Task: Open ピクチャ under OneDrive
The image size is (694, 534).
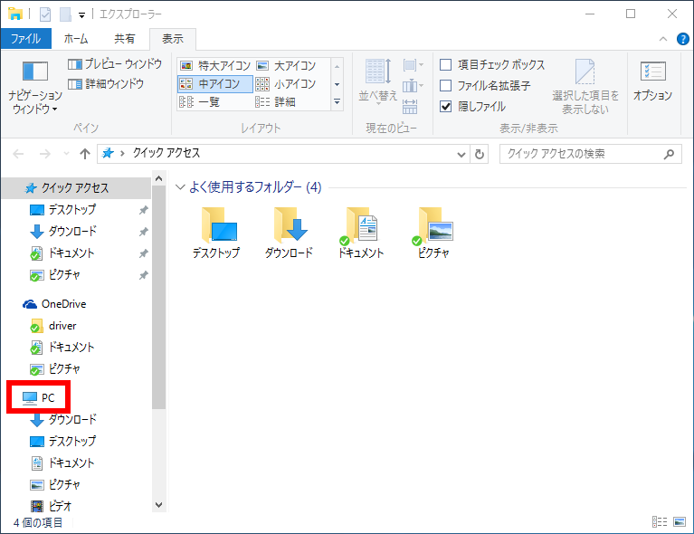Action: point(56,369)
